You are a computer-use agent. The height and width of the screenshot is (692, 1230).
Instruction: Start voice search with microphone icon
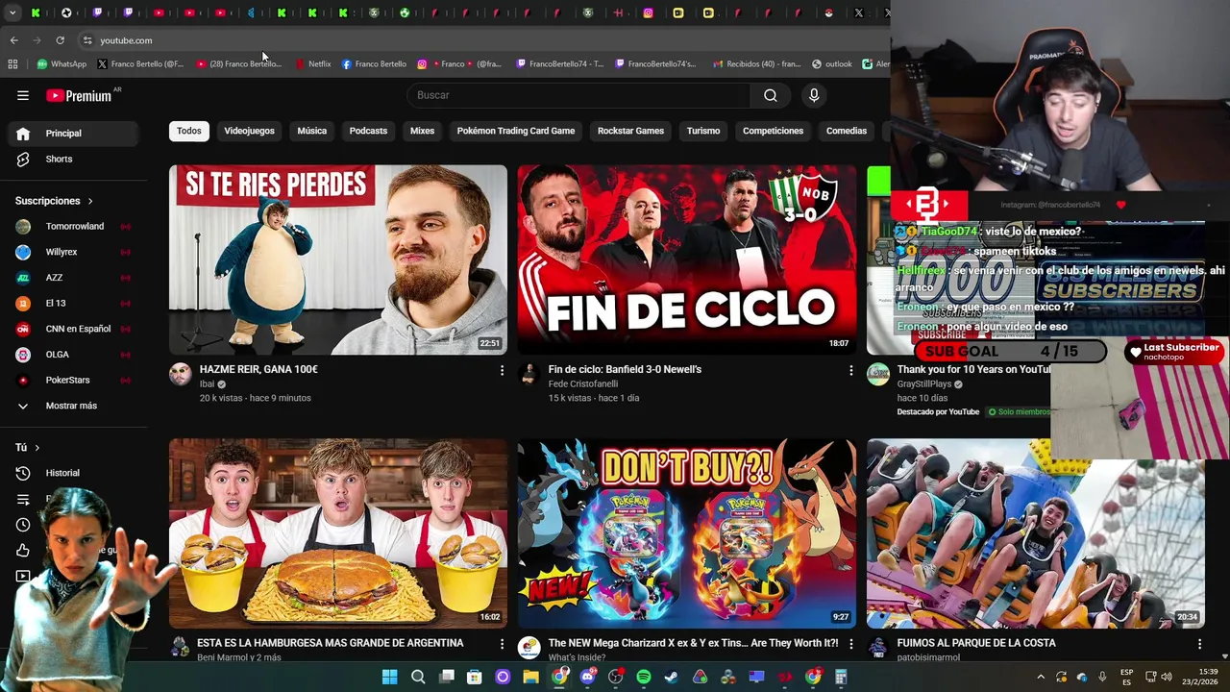814,95
